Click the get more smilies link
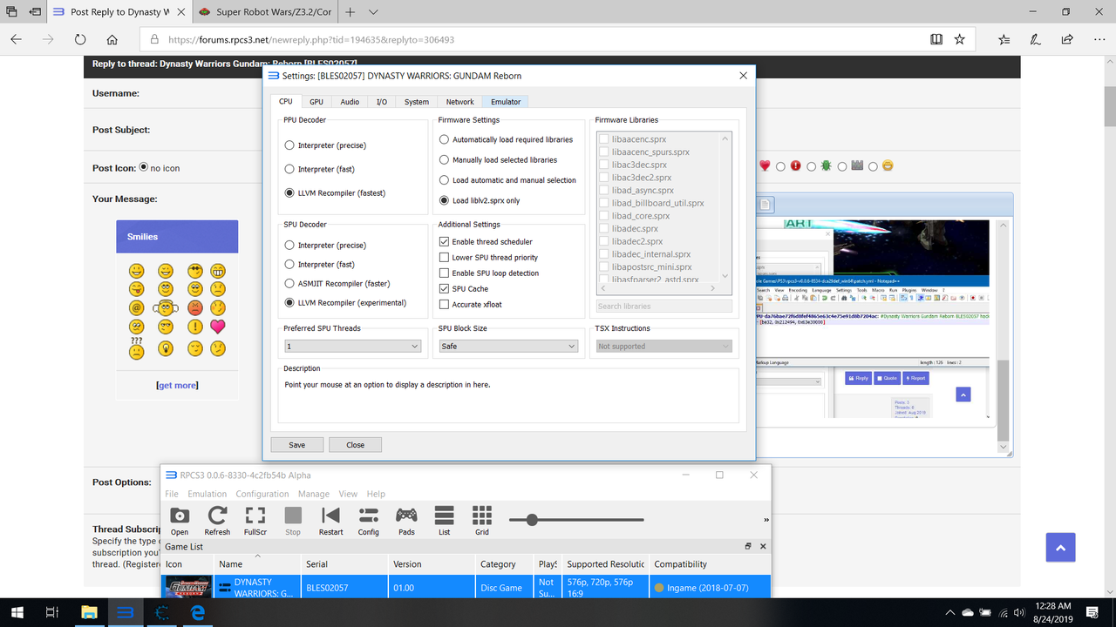This screenshot has width=1116, height=627. pos(177,385)
